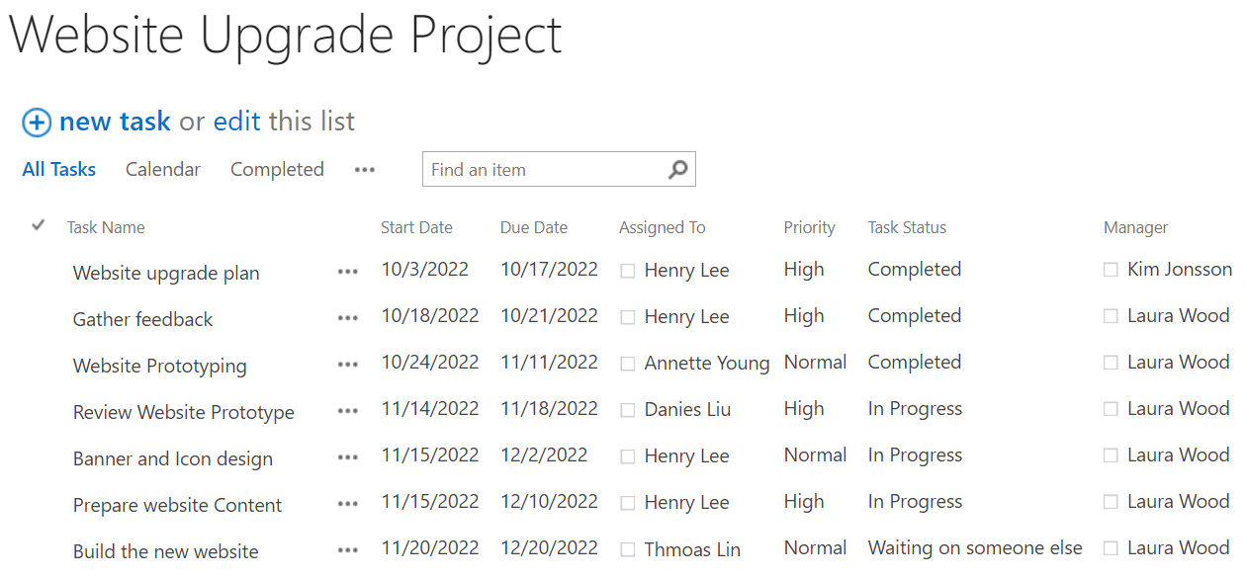This screenshot has height=578, width=1247.
Task: Click the plus icon beside new task
Action: click(37, 123)
